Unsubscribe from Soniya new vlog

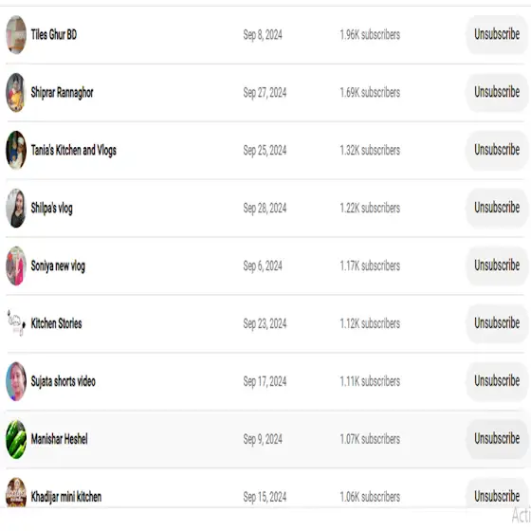[497, 265]
